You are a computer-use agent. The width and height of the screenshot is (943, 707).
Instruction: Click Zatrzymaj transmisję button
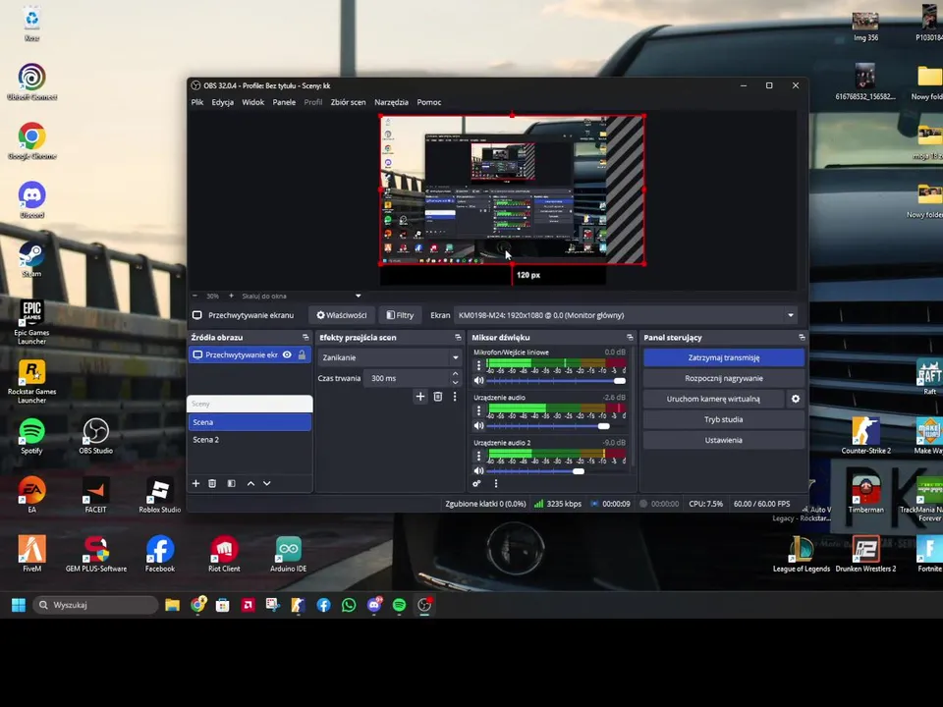click(x=724, y=357)
